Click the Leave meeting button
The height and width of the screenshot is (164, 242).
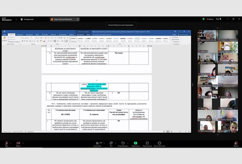(236, 143)
